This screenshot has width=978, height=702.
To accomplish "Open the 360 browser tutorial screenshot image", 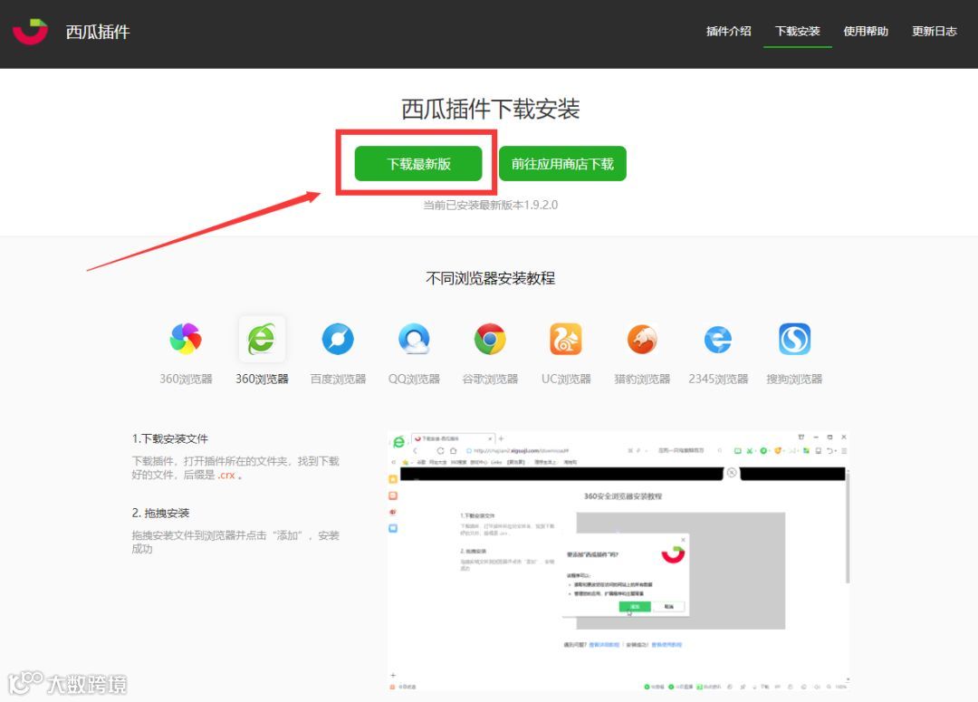I will [618, 561].
